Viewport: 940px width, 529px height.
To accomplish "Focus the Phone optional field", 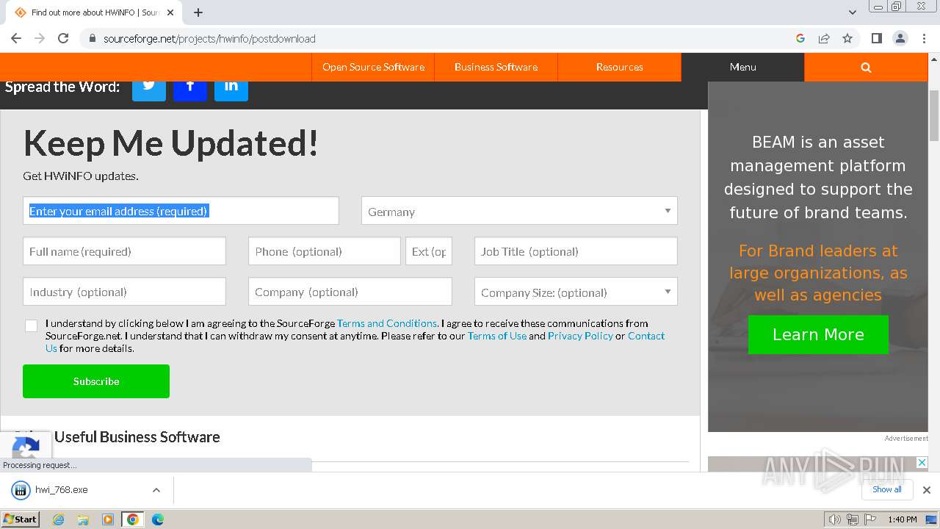I will pos(325,251).
